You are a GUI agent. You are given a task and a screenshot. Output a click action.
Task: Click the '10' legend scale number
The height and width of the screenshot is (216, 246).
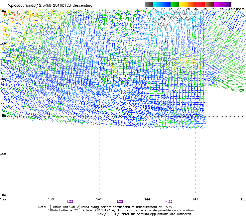[x=163, y=9]
